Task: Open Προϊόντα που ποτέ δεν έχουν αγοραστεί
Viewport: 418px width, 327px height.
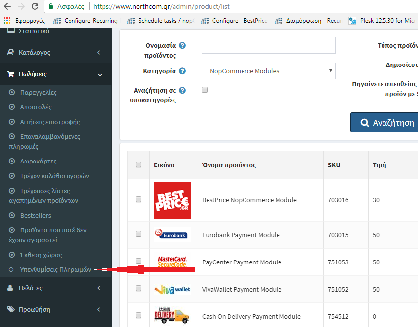Action: coord(48,235)
